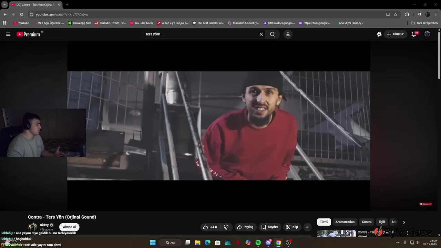Open Microsoft Edge from the taskbar
Viewport: 441px width, 248px height.
pyautogui.click(x=207, y=242)
